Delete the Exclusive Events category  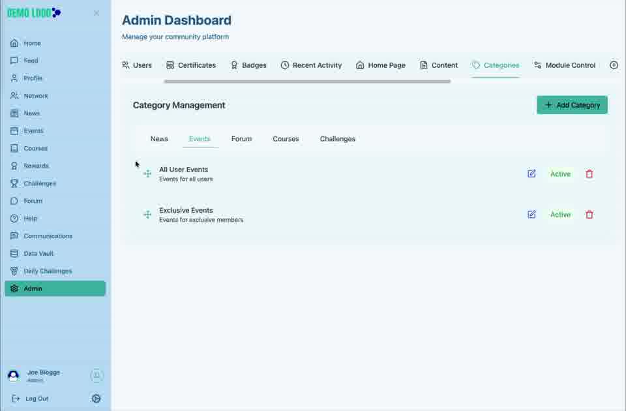tap(589, 215)
